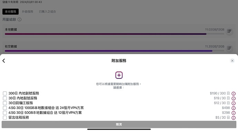
Task: Tick the 300日 內地副號服務 checkbox
Action: tap(5, 93)
